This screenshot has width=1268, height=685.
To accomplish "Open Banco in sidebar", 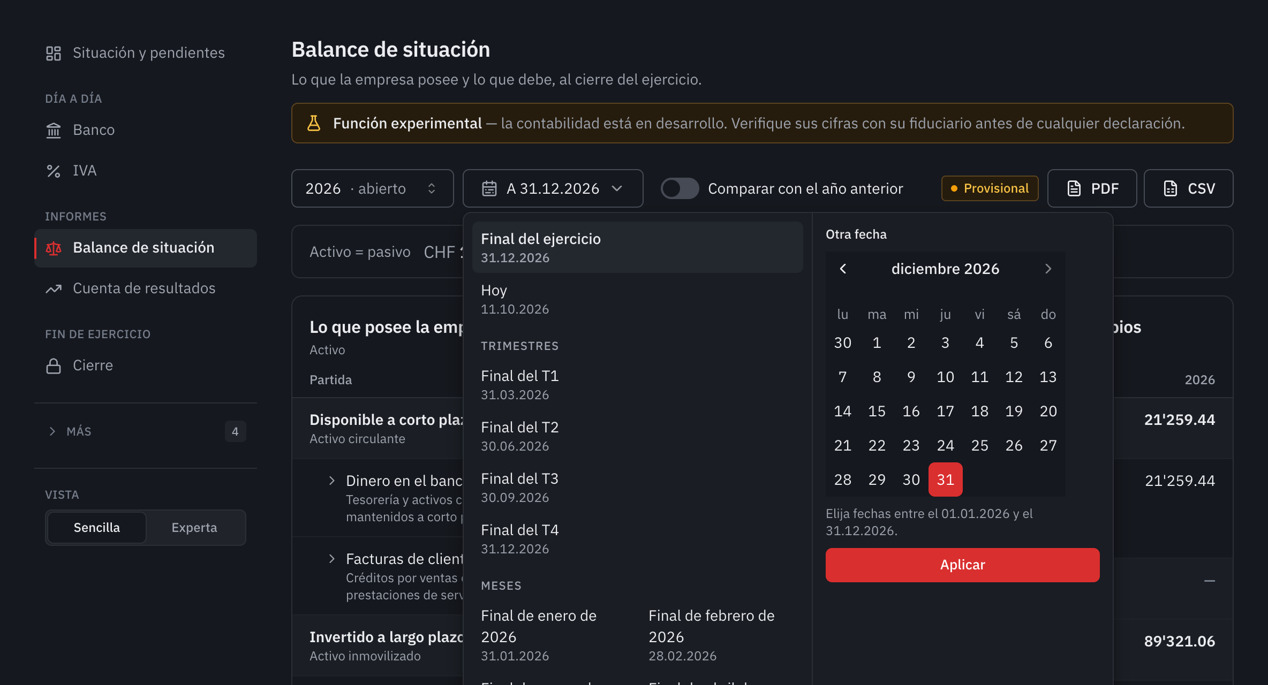I will [146, 130].
